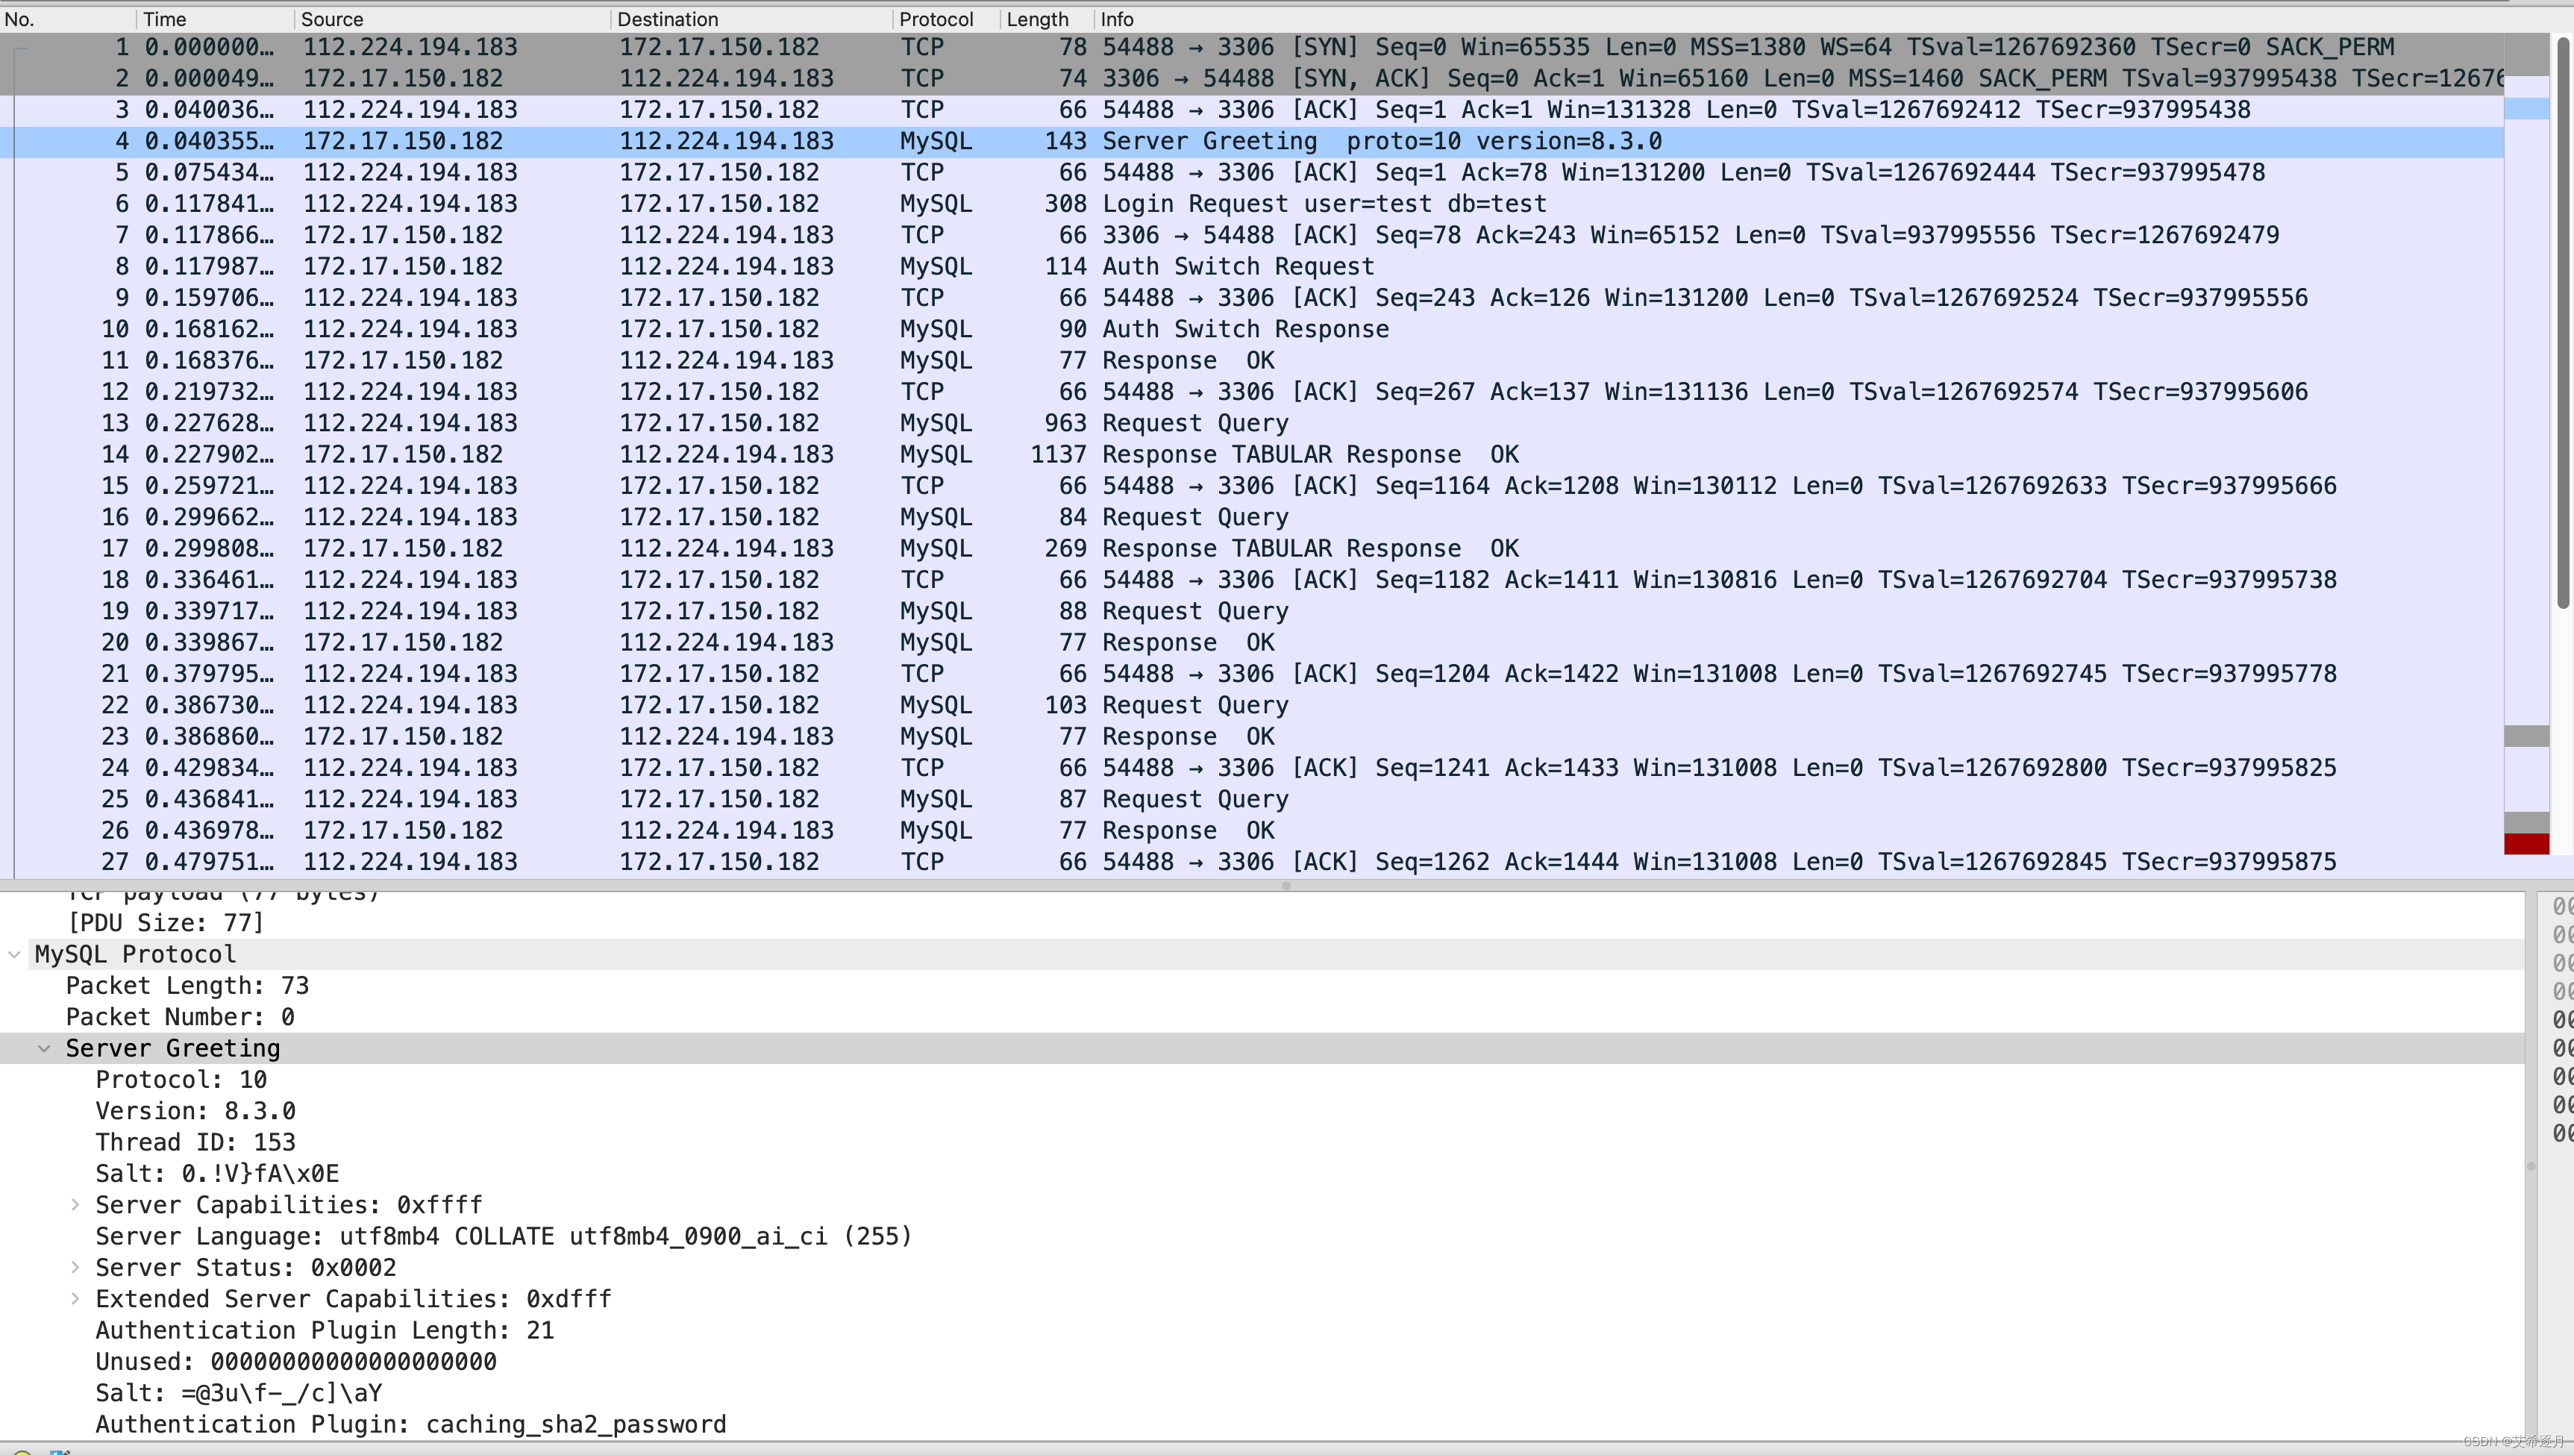The height and width of the screenshot is (1455, 2574).
Task: Click the Source column header
Action: [x=451, y=19]
